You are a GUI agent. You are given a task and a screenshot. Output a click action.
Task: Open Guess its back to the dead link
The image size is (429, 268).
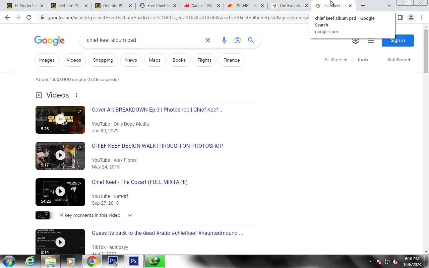pos(167,233)
